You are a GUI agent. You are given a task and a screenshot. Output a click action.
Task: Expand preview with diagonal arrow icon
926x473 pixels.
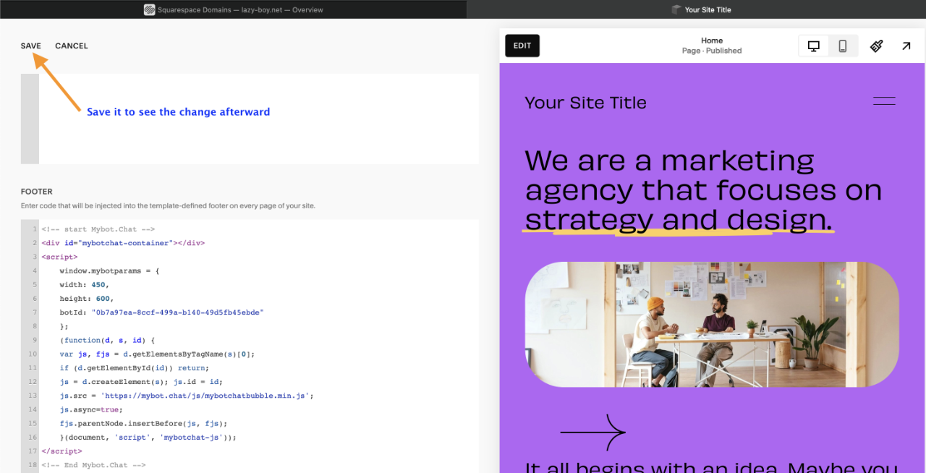(906, 46)
